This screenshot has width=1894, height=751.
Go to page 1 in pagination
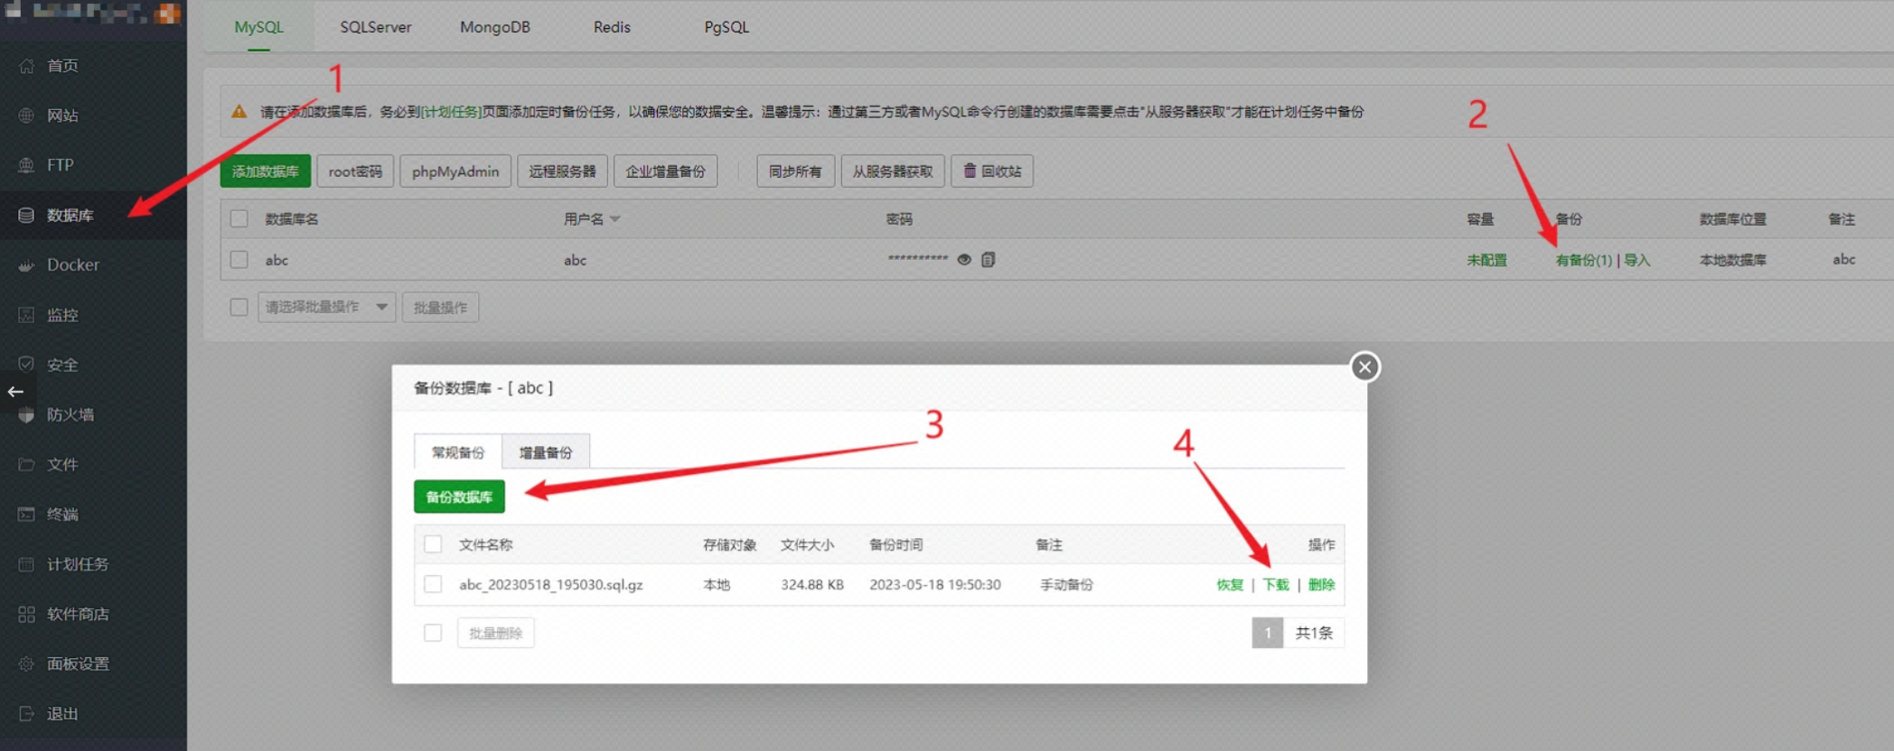(x=1267, y=634)
